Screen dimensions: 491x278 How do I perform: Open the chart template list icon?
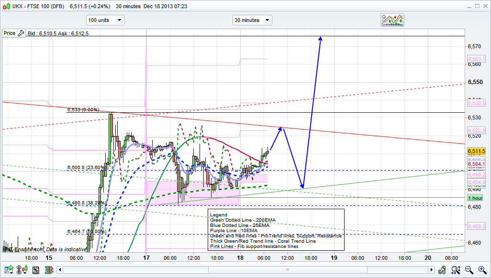coord(35,270)
